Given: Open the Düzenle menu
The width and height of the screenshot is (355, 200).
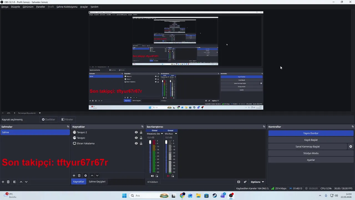Looking at the screenshot, I should [x=16, y=7].
